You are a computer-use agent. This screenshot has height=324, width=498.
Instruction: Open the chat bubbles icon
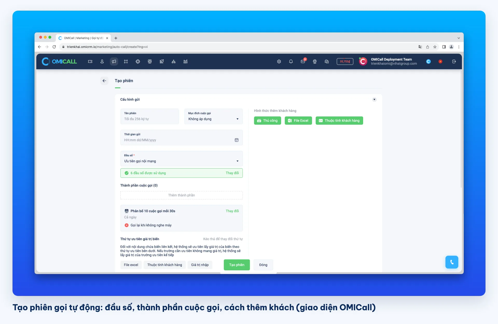point(327,61)
